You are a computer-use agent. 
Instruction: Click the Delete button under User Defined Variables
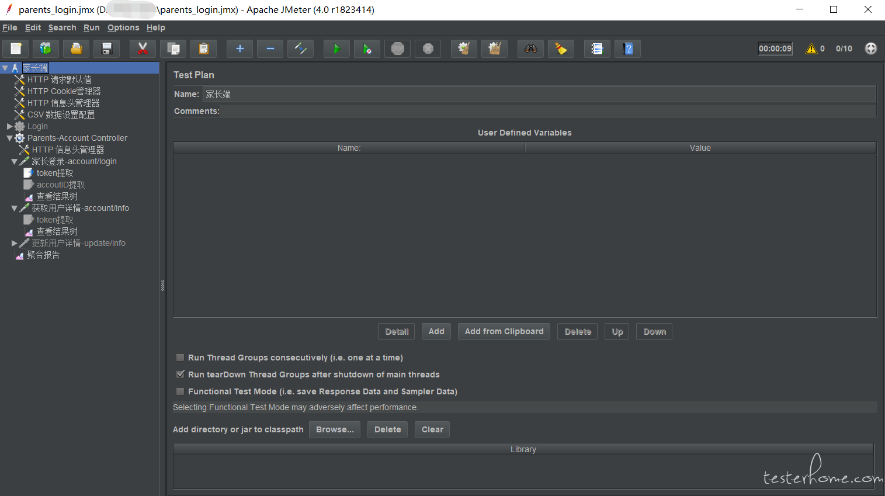pos(578,331)
